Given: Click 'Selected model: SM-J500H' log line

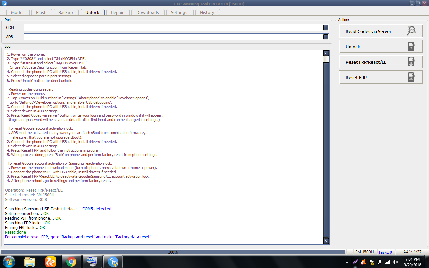Looking at the screenshot, I should tap(30, 195).
